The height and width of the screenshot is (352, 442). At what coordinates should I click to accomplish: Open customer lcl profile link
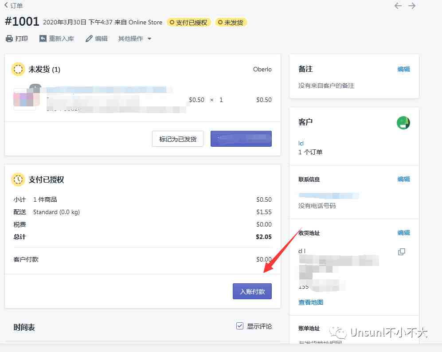click(301, 143)
